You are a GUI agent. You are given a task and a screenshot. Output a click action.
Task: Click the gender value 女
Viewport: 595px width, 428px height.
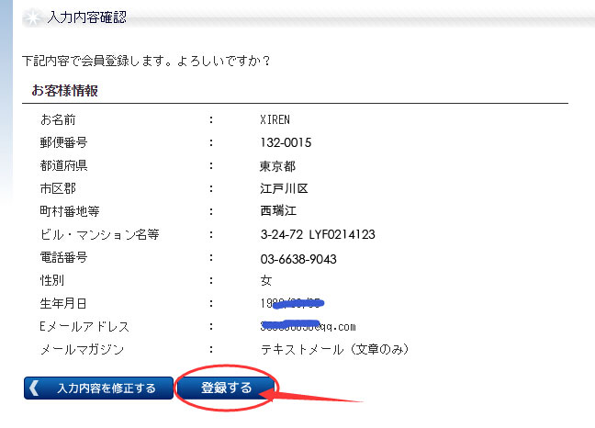click(266, 280)
